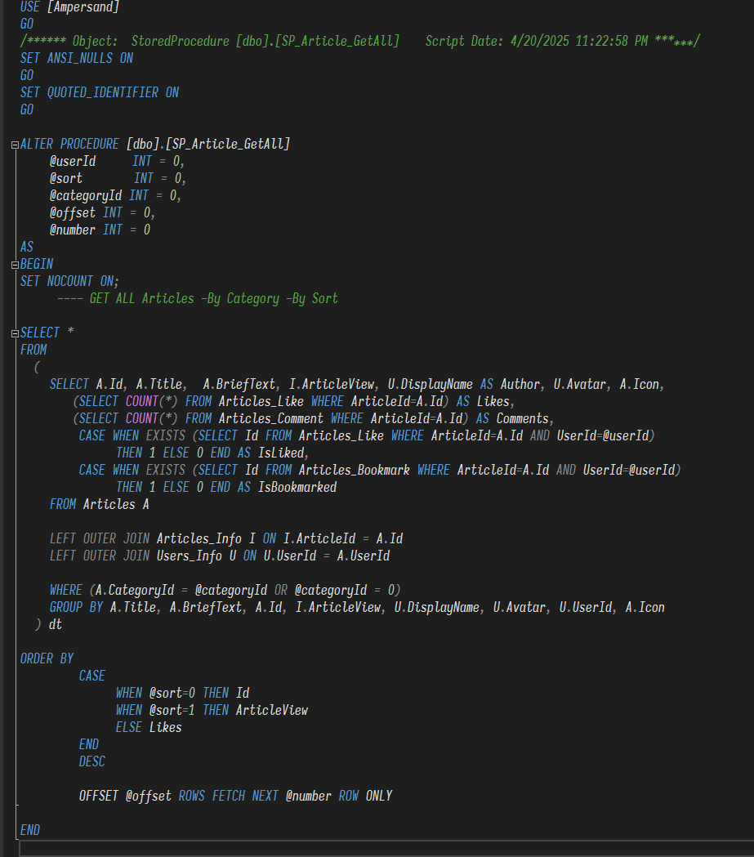The image size is (754, 857).
Task: Collapse the BEGIN block outline
Action: 15,265
